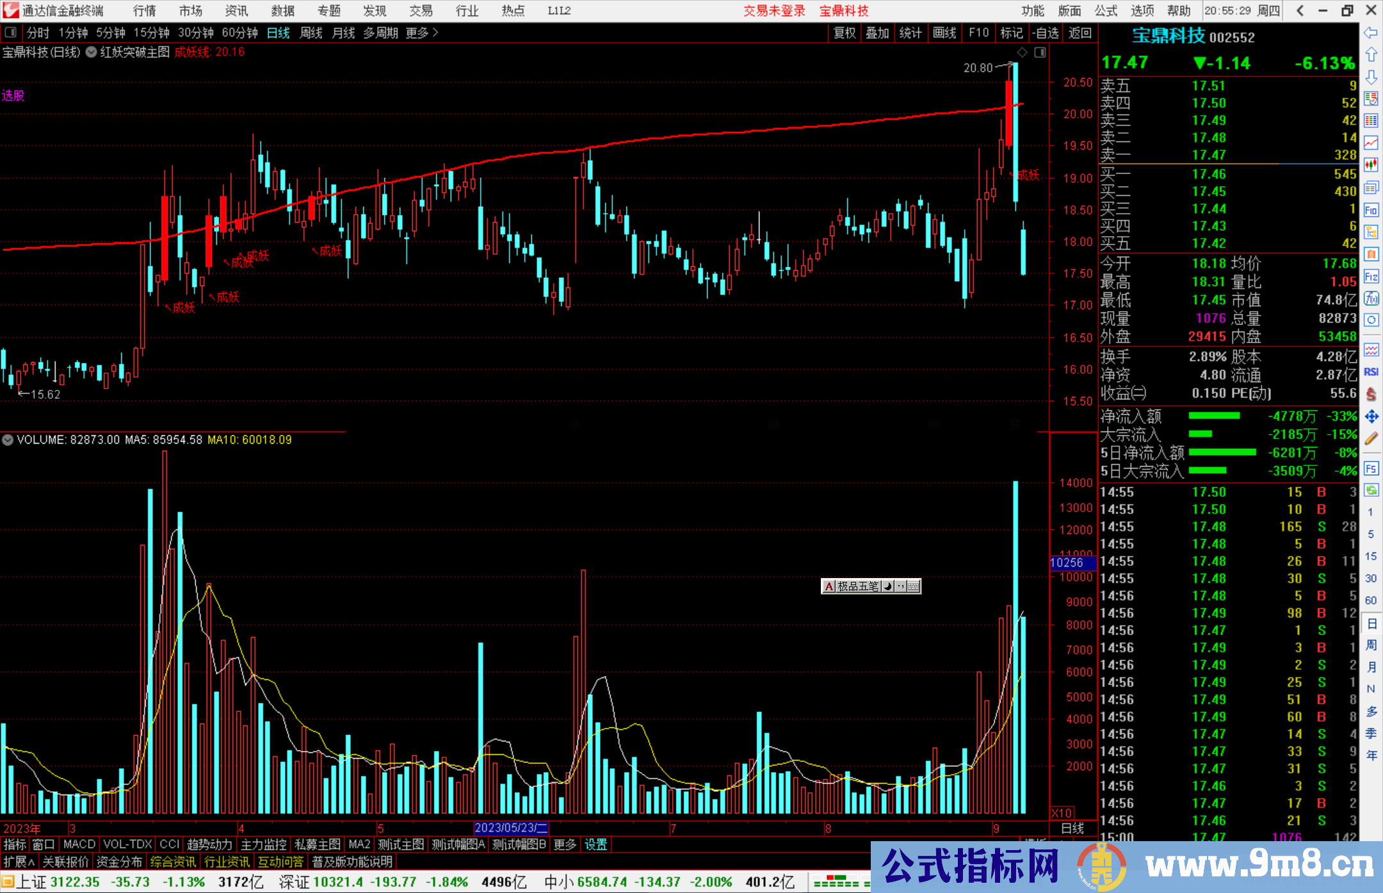
Task: Switch to the MACD indicator tab
Action: point(79,844)
